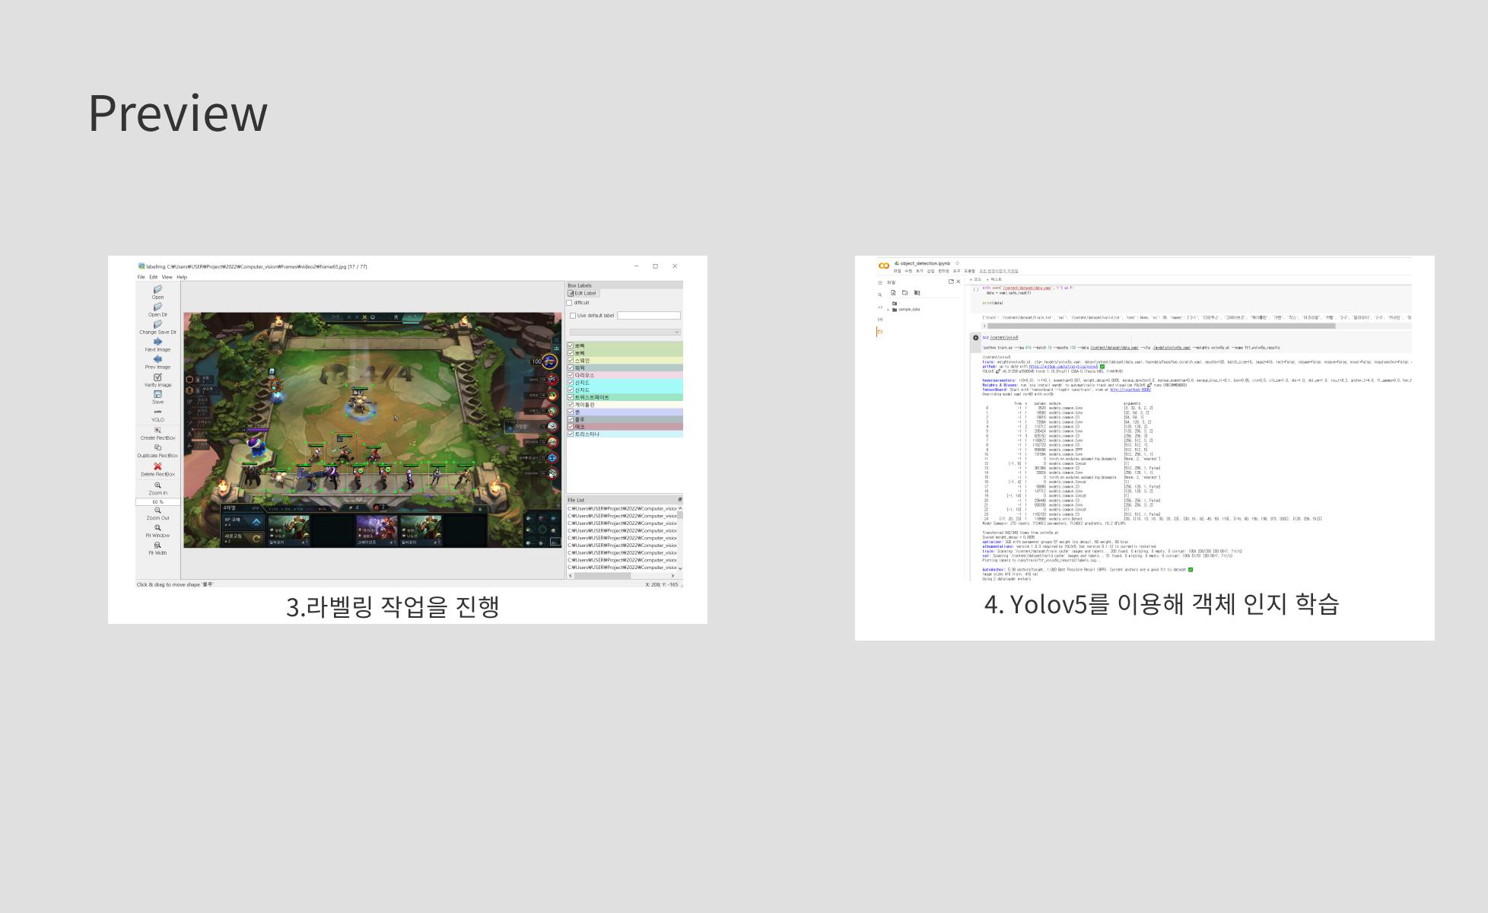Click the Edit Label button

[x=583, y=293]
